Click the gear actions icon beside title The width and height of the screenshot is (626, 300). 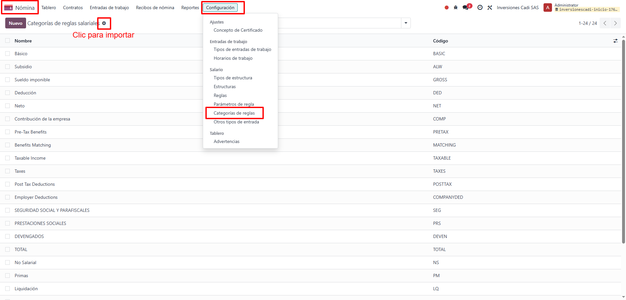click(104, 23)
